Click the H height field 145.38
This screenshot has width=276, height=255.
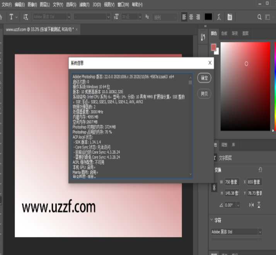pos(232,193)
